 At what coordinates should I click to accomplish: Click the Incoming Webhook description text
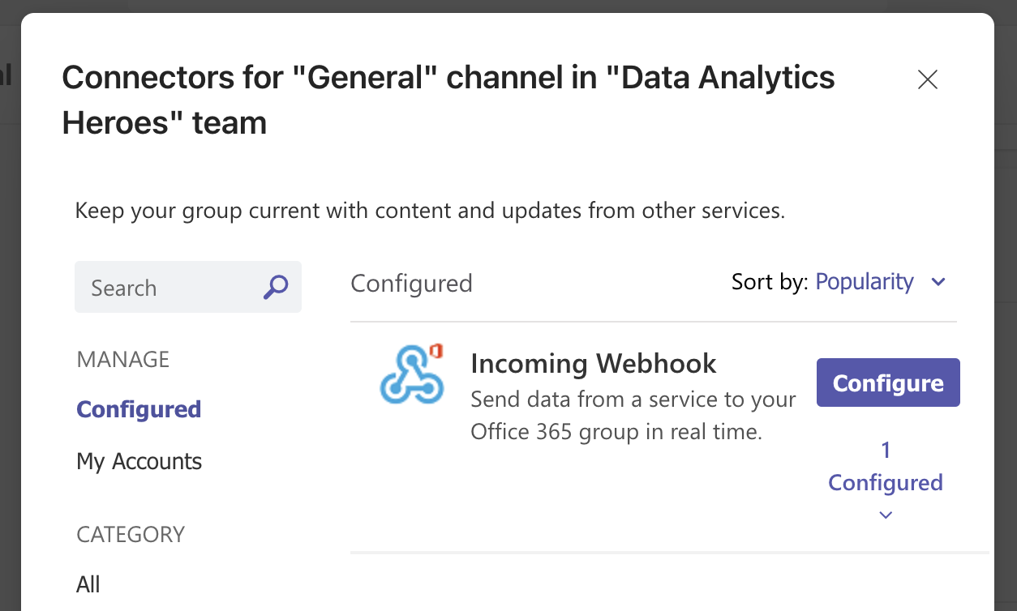pos(633,416)
